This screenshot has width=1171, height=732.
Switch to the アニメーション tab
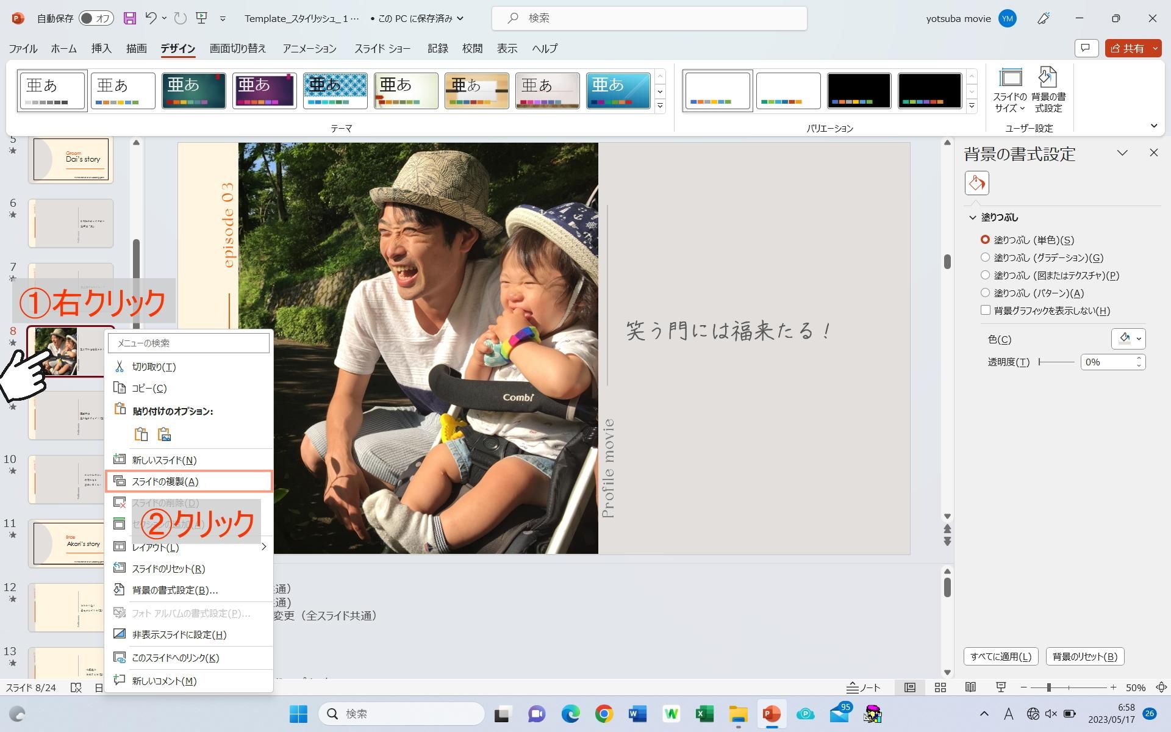tap(309, 48)
